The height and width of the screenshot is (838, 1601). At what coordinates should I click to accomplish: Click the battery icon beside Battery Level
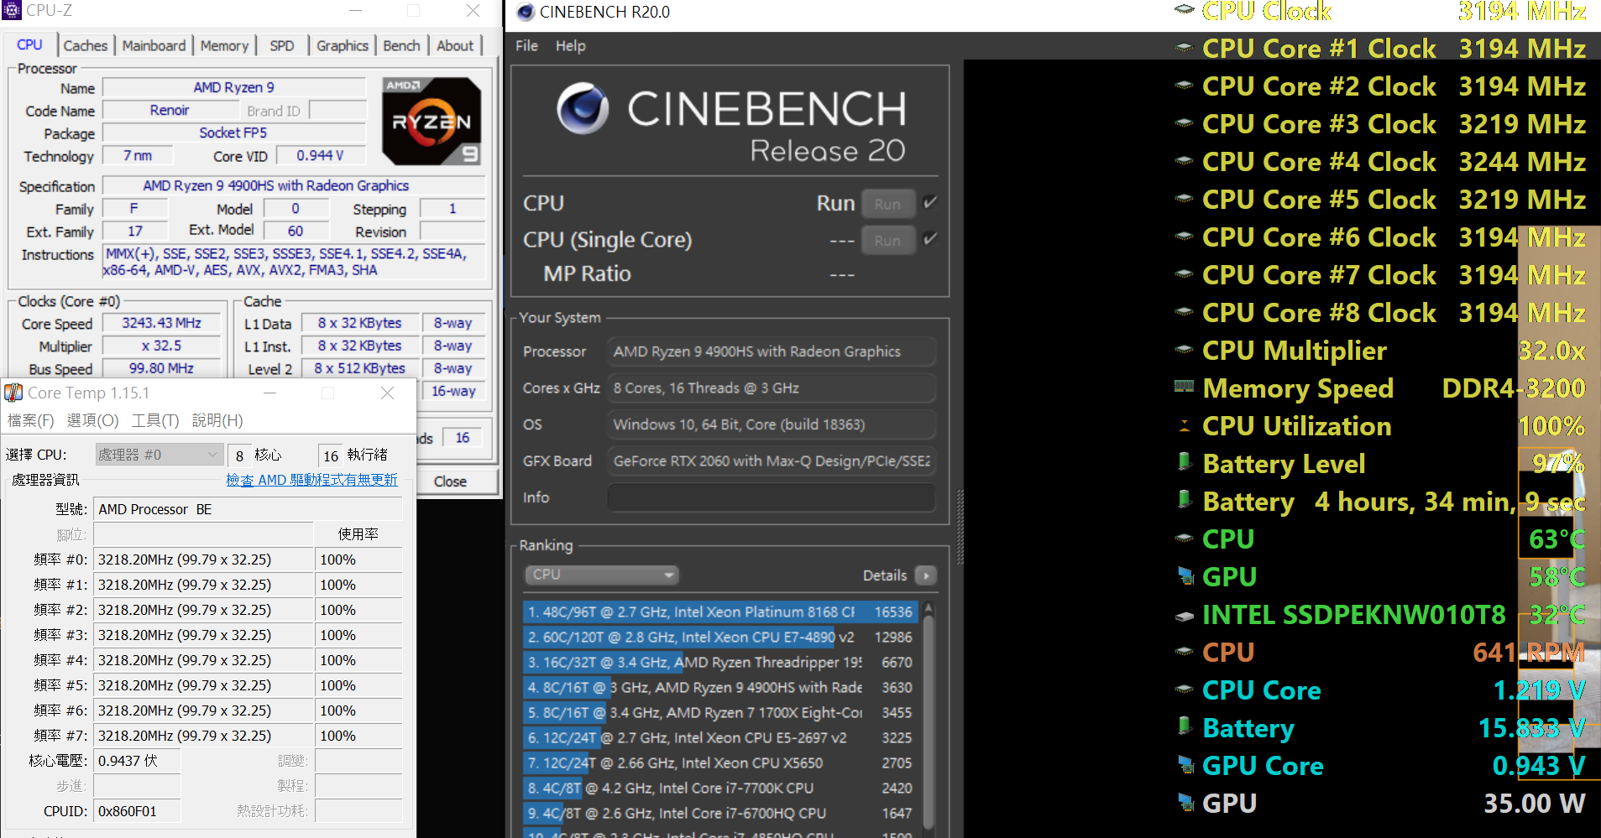point(1185,462)
